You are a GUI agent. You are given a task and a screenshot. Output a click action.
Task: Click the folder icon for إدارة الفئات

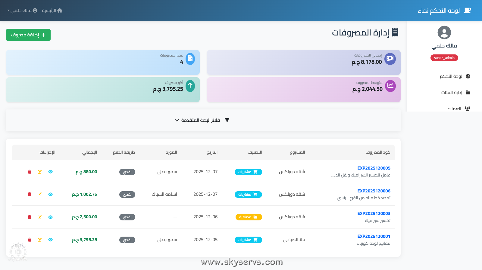click(468, 93)
